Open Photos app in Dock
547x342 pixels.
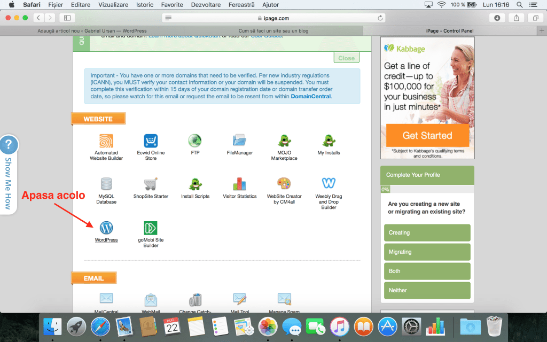(x=268, y=327)
